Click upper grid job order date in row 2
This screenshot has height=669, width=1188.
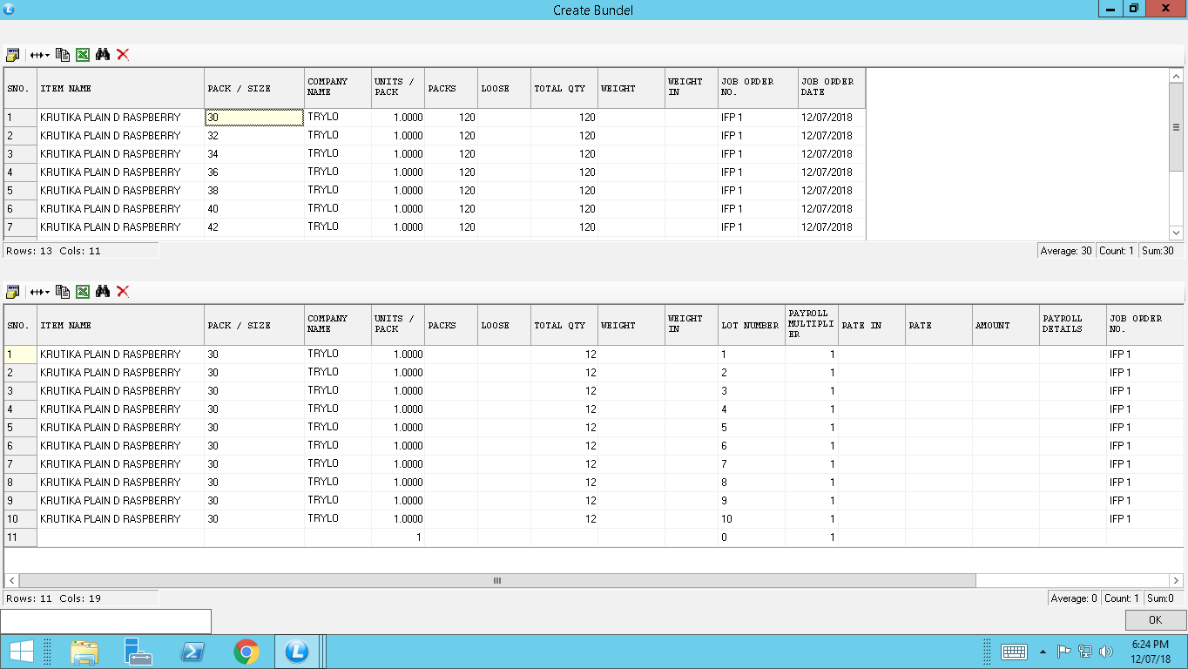[832, 136]
